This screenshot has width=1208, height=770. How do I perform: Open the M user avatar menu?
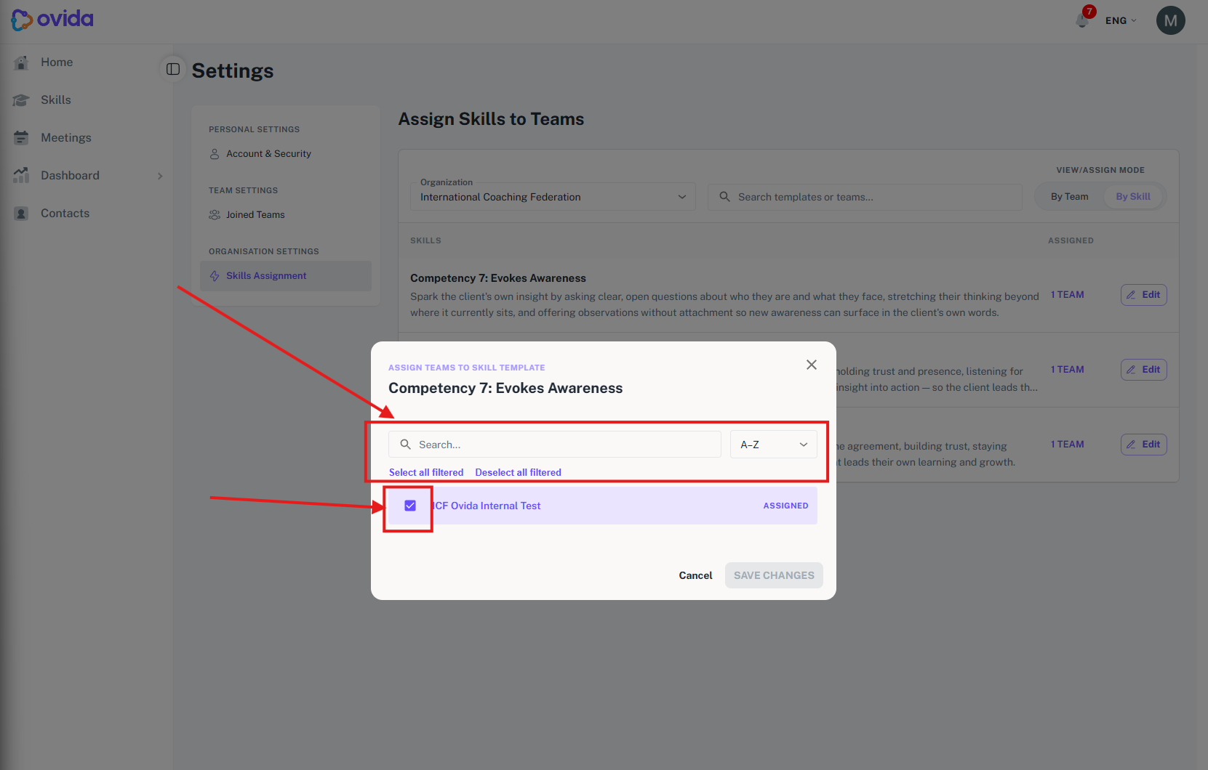tap(1170, 20)
